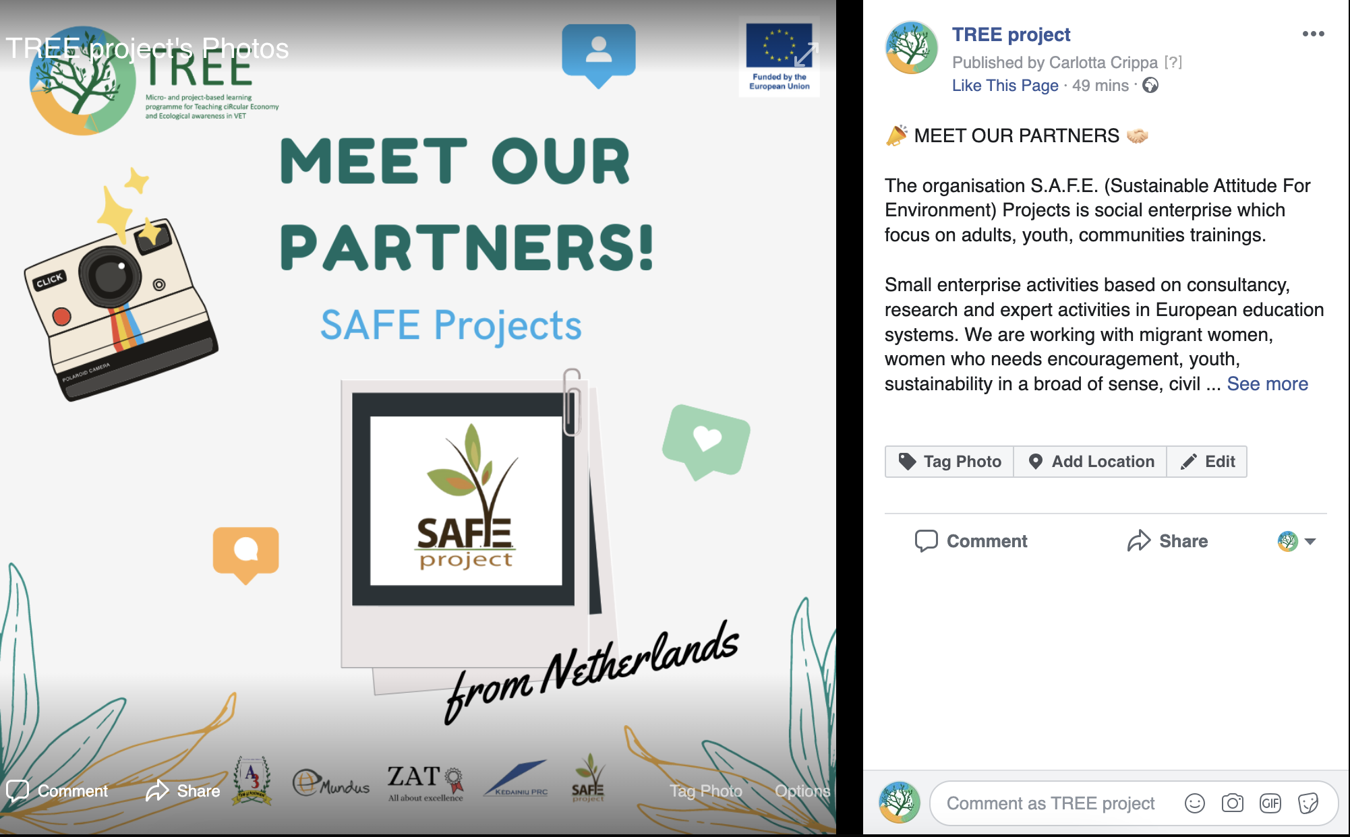Attach a photo using the camera icon
Screen dimensions: 1350x837
[1232, 803]
